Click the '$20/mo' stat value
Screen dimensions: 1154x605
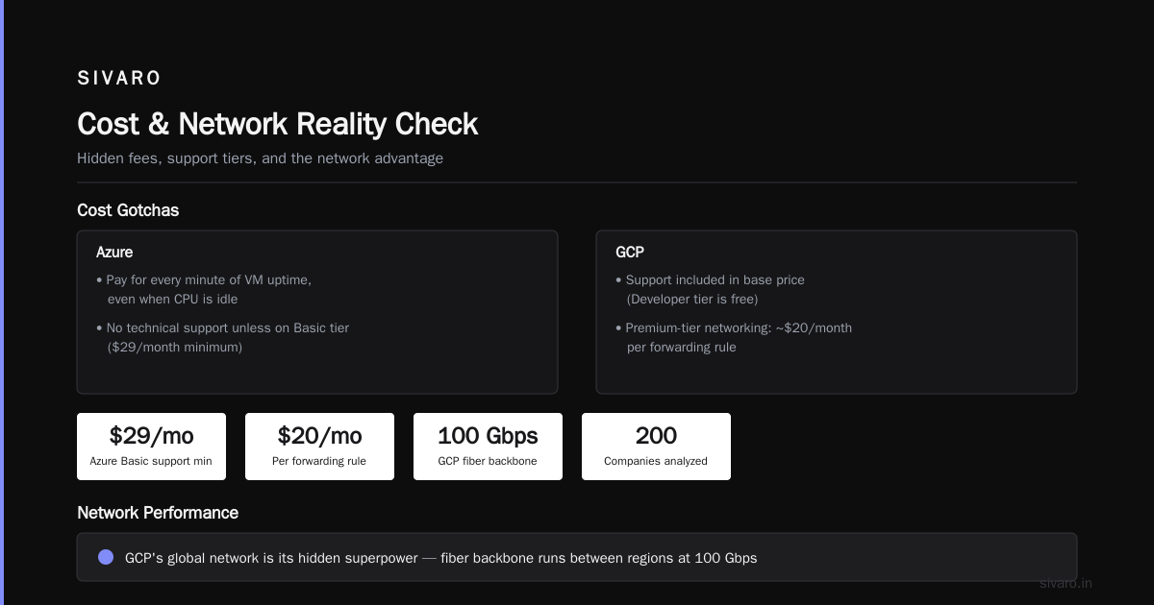point(319,436)
